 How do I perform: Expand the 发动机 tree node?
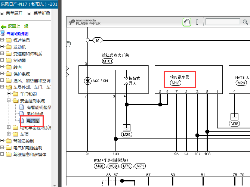tap(2, 46)
